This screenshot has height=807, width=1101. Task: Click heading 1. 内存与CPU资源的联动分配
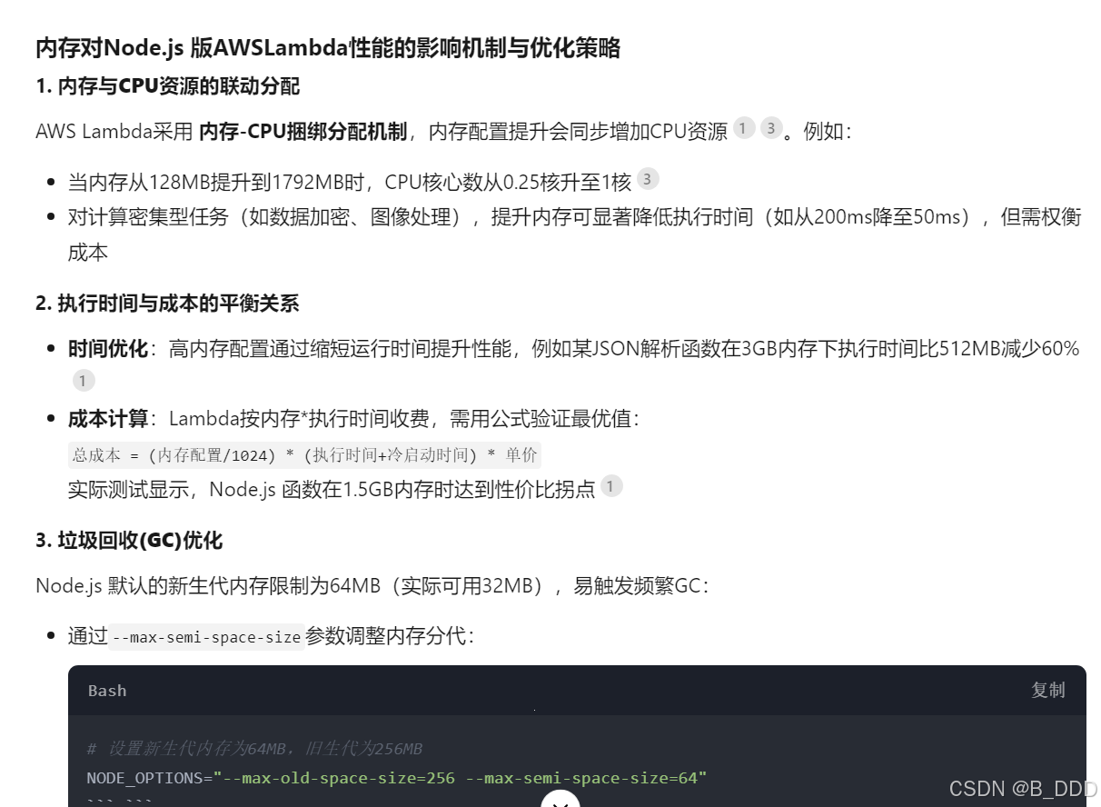168,86
